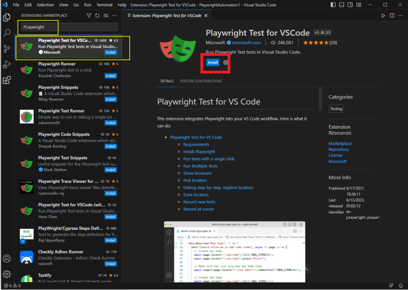The width and height of the screenshot is (408, 290).
Task: Install Playwright Test Runner by sakamoto66
Action: 111,123
